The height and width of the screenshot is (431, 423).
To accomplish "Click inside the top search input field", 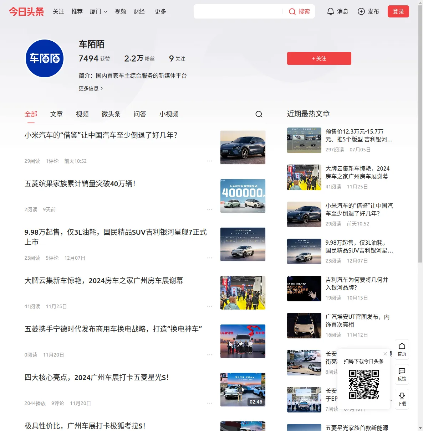I will click(x=238, y=11).
